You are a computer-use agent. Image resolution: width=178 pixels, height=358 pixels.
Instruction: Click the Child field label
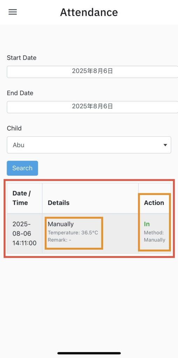[14, 128]
